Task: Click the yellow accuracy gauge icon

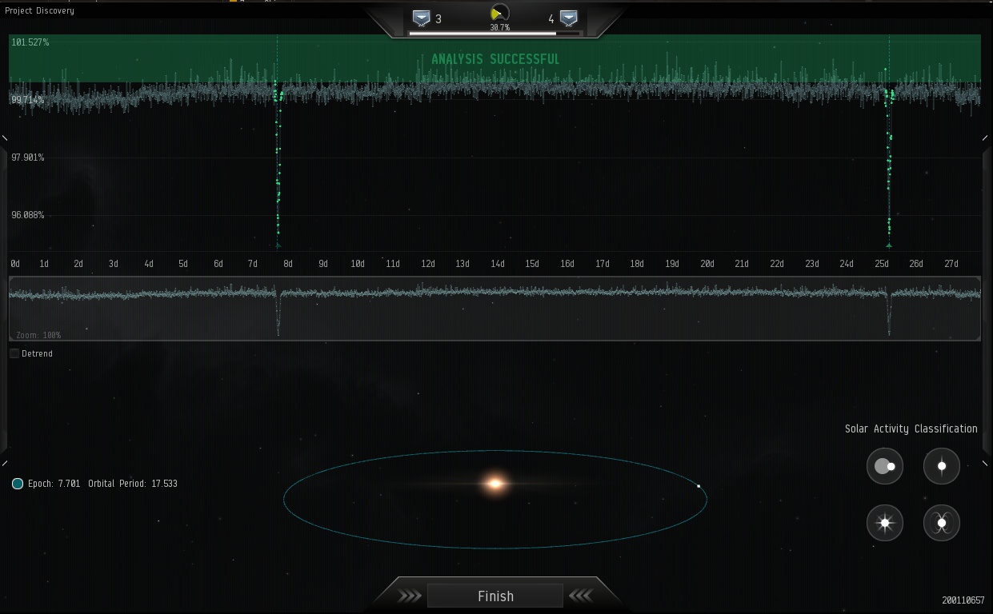Action: point(499,14)
